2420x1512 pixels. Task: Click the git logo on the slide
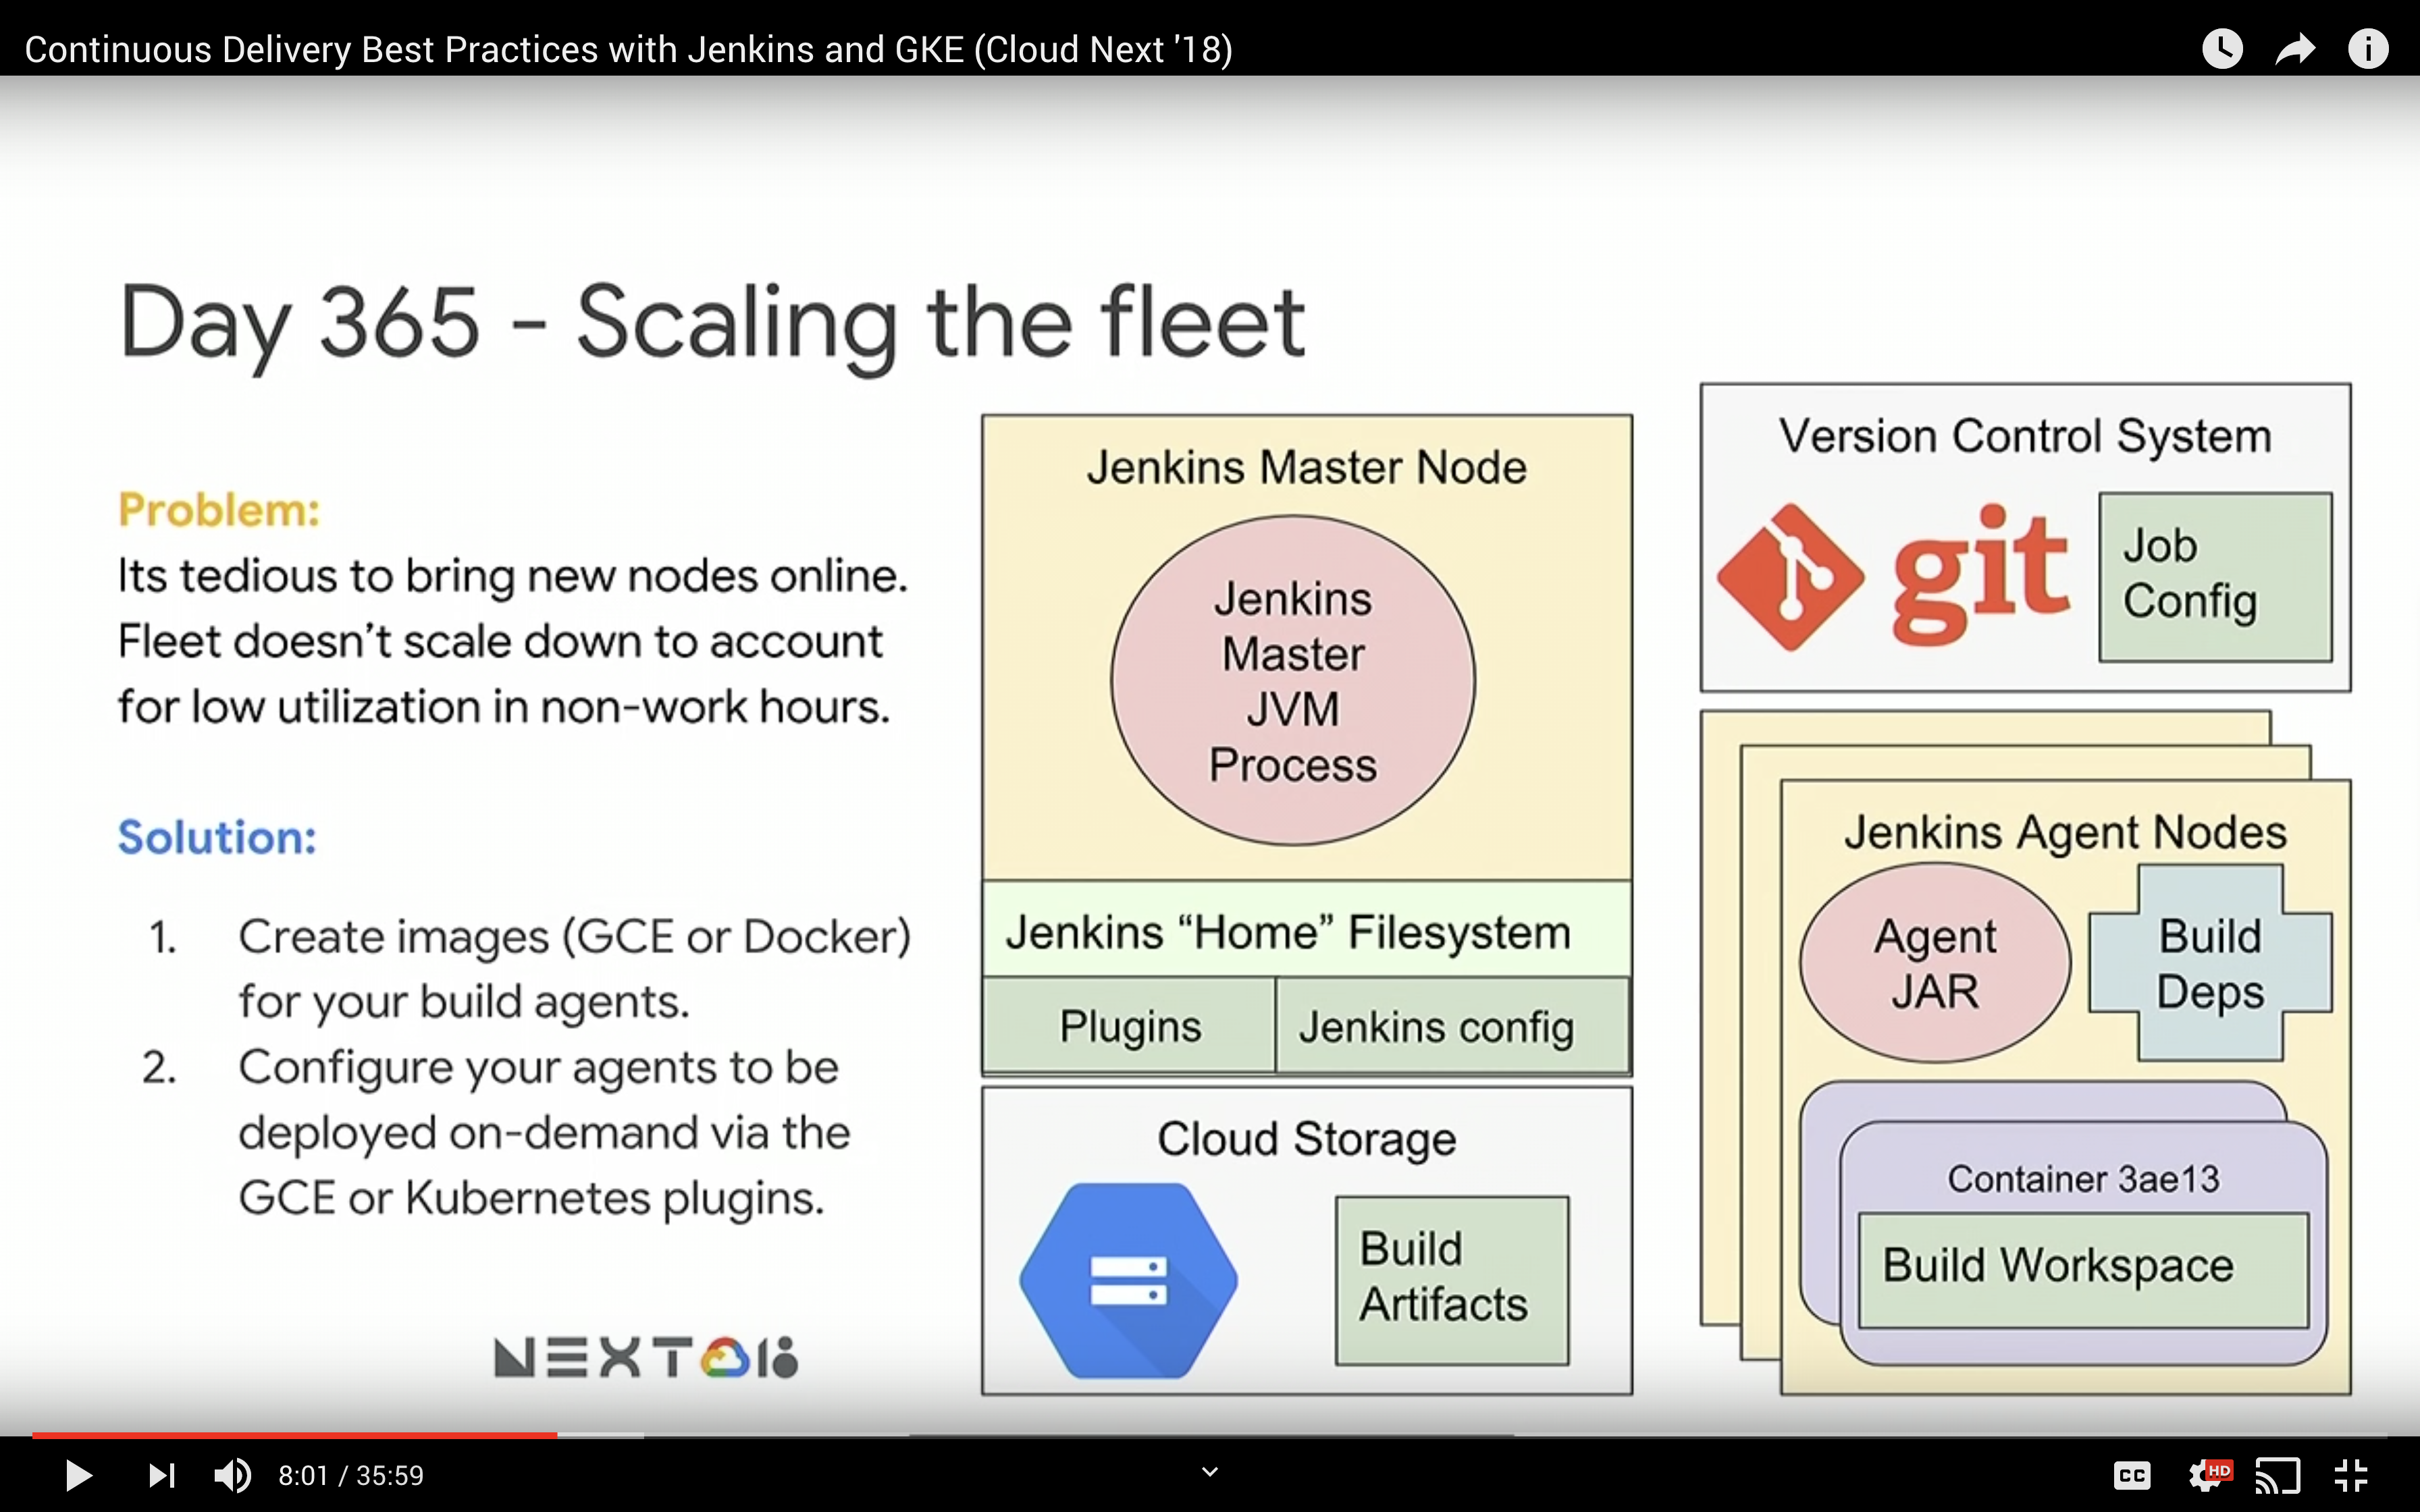pyautogui.click(x=1892, y=576)
